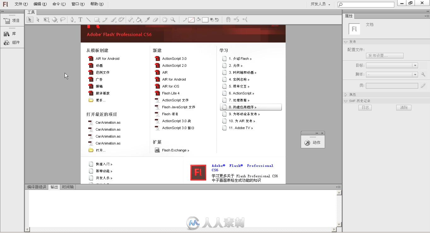
Task: Swap stroke and fill colors
Action: pos(217,20)
